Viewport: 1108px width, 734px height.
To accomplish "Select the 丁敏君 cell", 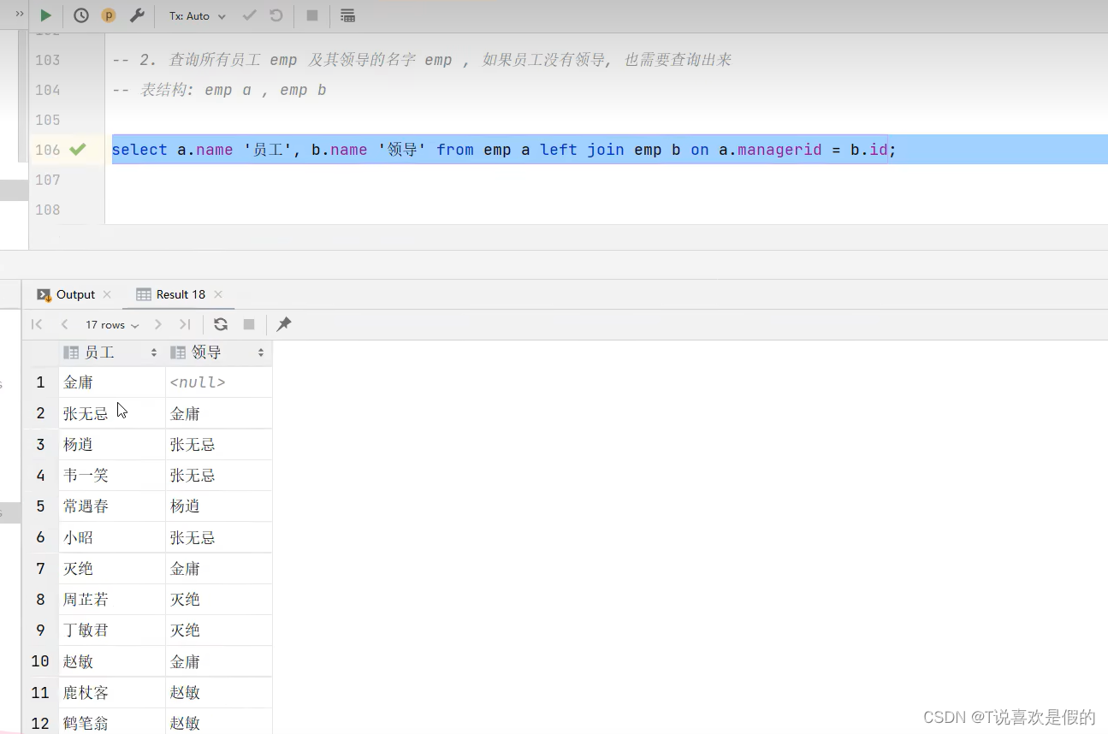I will [111, 630].
